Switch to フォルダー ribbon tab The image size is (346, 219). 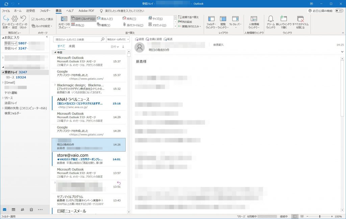pos(45,10)
